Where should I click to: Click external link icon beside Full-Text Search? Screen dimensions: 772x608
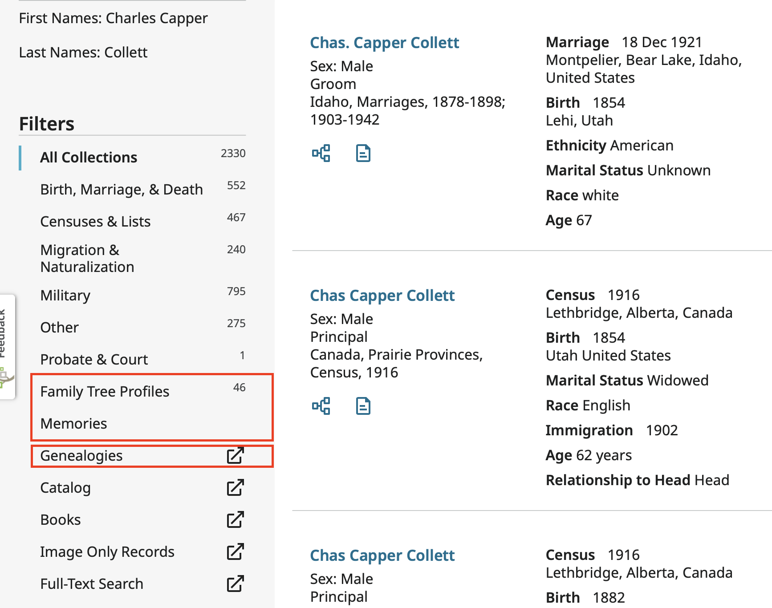[235, 584]
